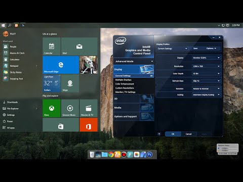Image resolution: width=243 pixels, height=182 pixels.
Task: Click the system clock in the tray
Action: [x=236, y=25]
